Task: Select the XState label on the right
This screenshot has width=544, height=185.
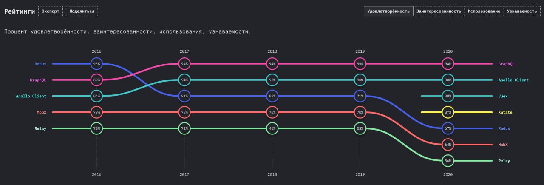Action: [x=505, y=112]
